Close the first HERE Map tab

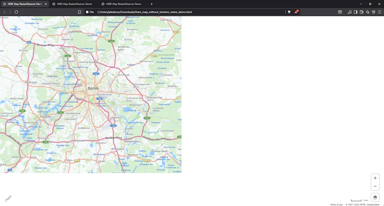[46, 4]
